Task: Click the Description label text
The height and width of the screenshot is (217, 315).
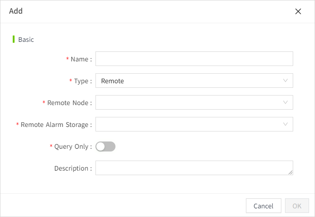Action: coord(72,168)
